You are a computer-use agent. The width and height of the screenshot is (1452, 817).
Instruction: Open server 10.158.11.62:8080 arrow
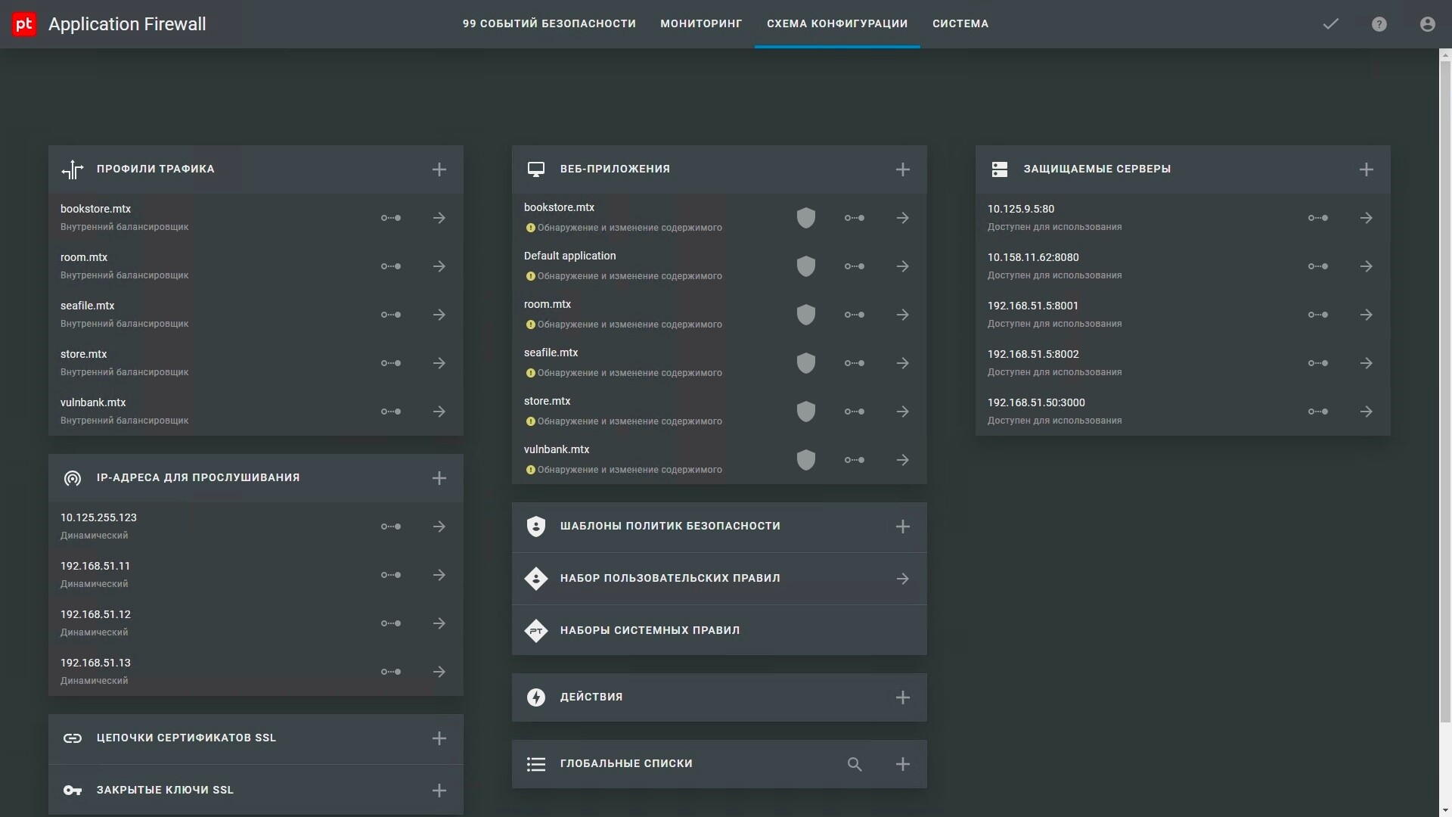tap(1367, 266)
